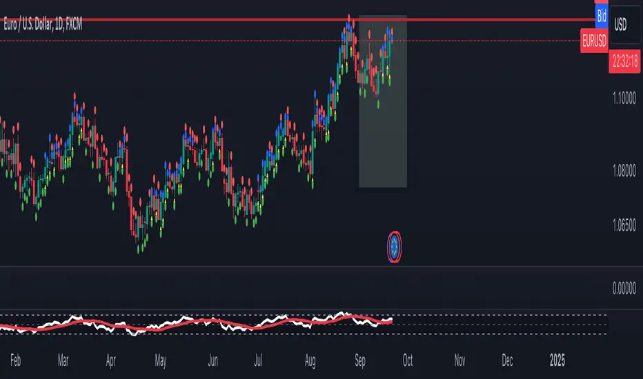Click the Jul label on time axis
643x379 pixels.
pos(258,360)
